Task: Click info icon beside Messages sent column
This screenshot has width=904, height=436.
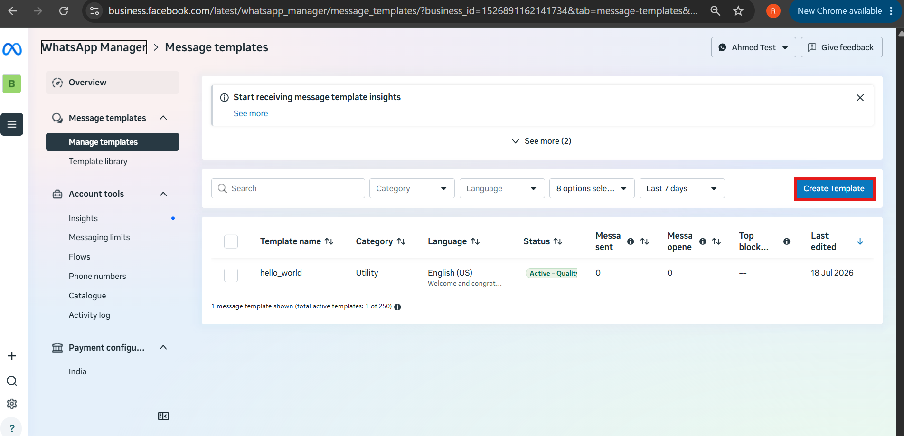Action: [x=631, y=241]
